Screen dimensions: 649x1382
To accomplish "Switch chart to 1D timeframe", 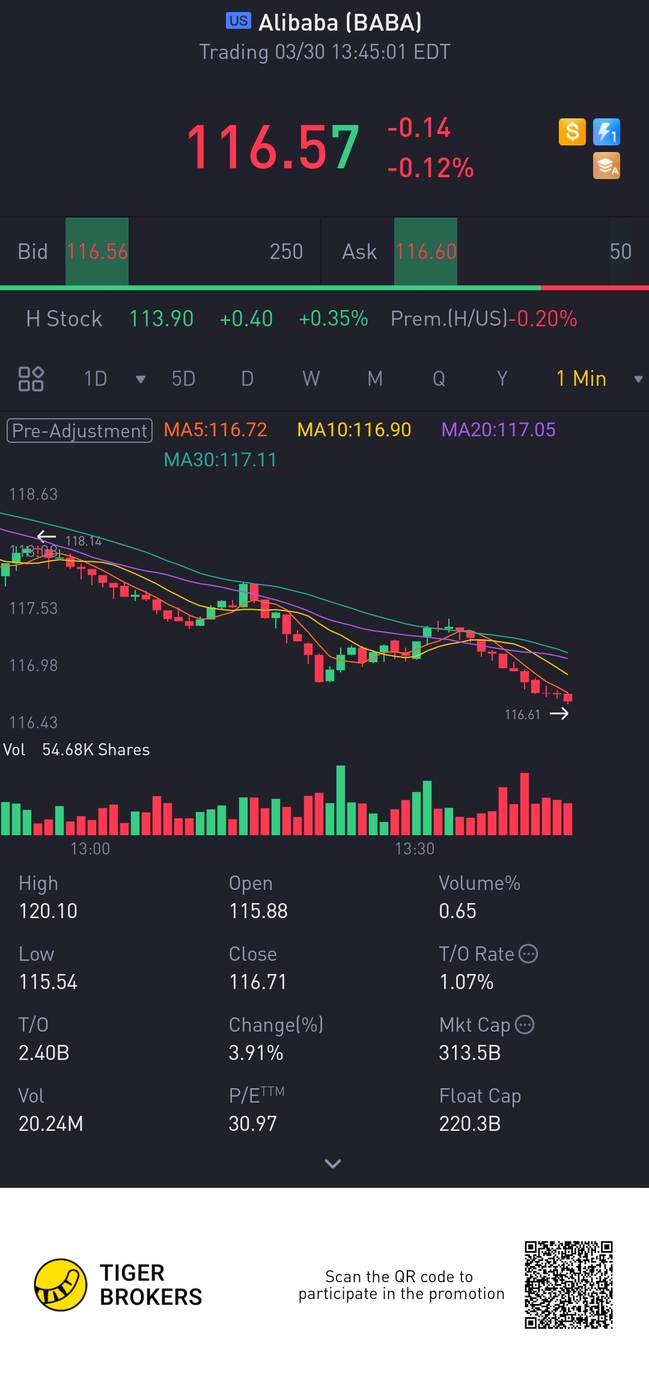I will click(x=96, y=379).
